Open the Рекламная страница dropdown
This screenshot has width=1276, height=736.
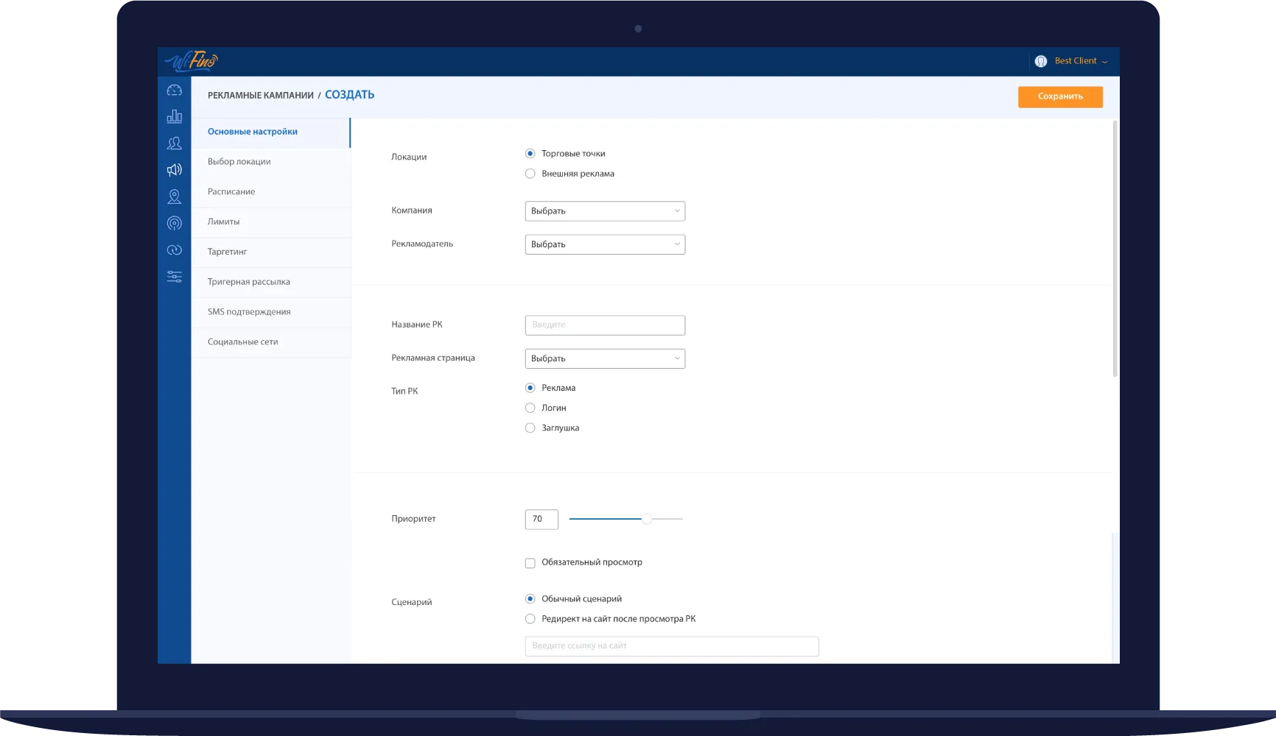tap(605, 358)
